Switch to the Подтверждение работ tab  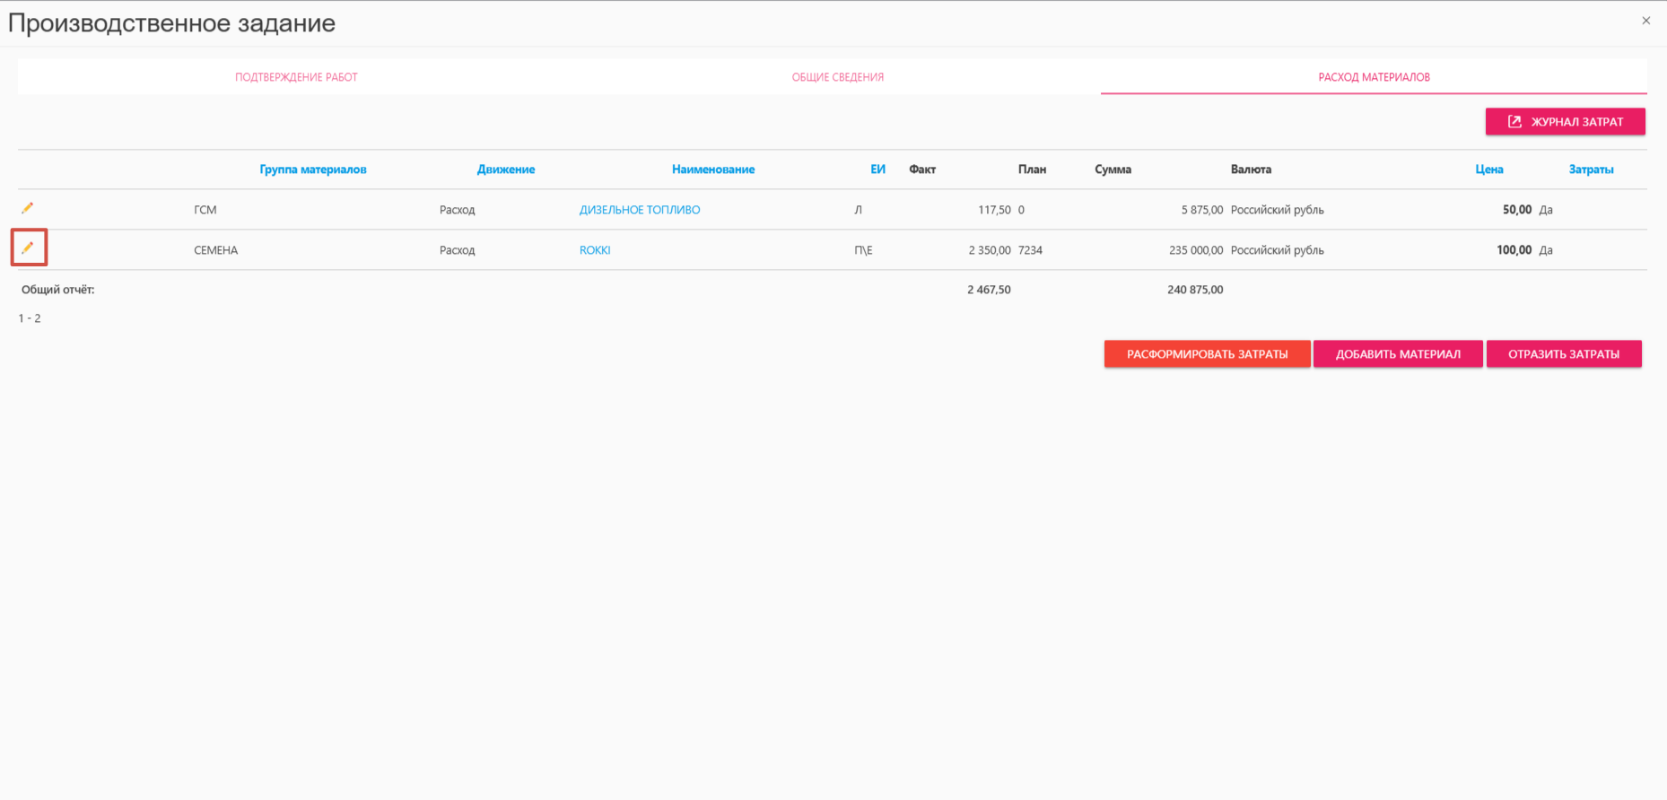tap(296, 77)
